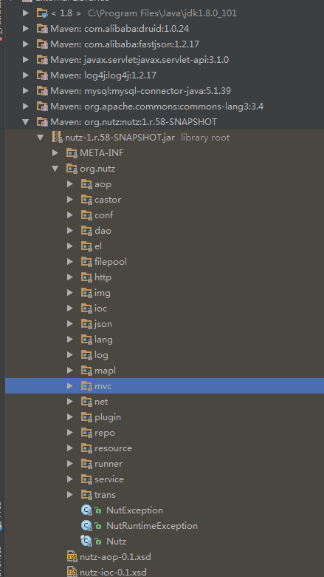Screen dimensions: 324x577
Task: Expand the dao package arrow
Action: (x=69, y=230)
